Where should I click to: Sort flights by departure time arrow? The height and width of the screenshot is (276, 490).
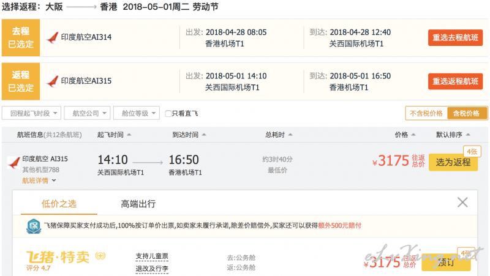click(129, 135)
